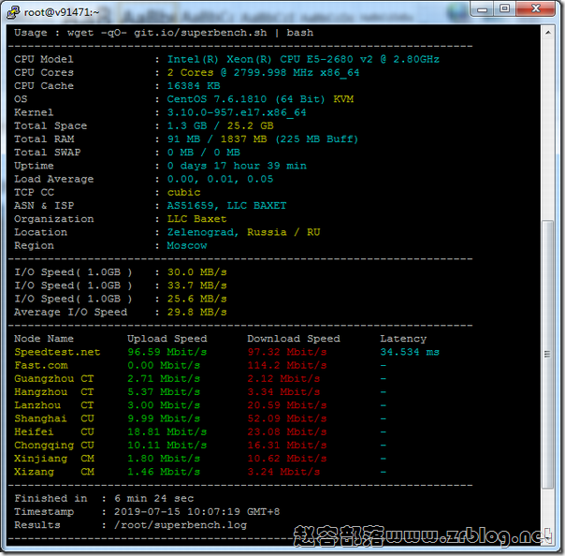This screenshot has height=556, width=565.
Task: Click the 'Node Name' column header
Action: pos(44,338)
